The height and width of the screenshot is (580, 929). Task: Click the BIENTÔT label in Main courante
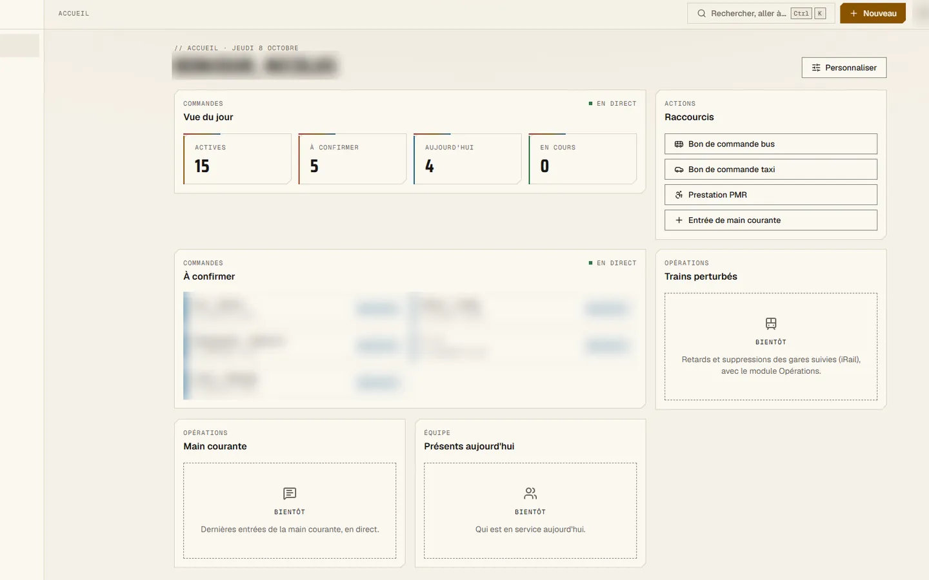click(x=290, y=512)
